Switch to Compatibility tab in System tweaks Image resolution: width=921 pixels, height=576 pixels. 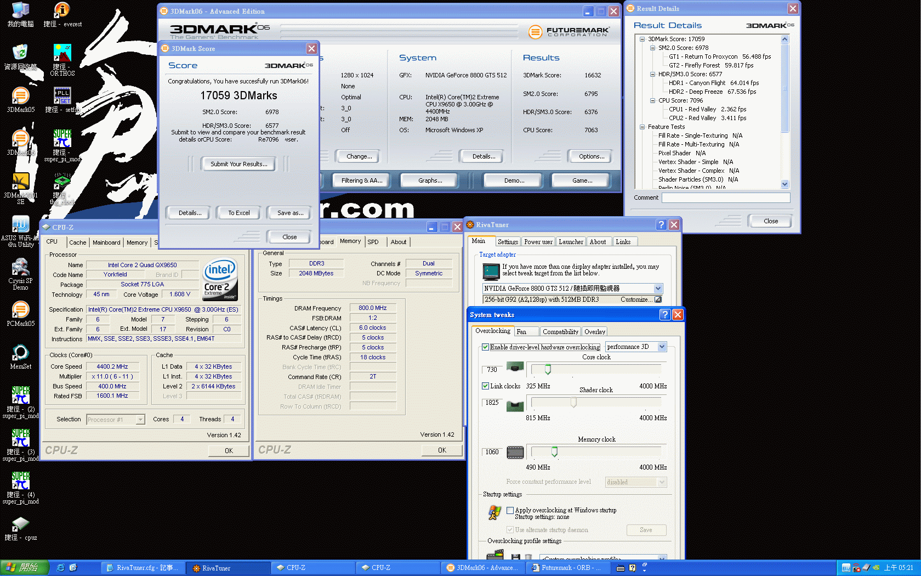click(560, 332)
